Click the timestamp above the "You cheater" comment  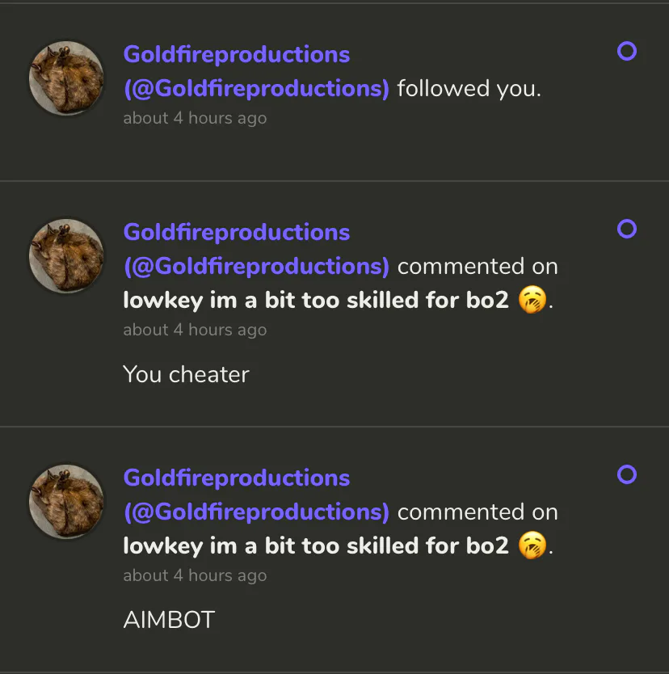[x=195, y=330]
